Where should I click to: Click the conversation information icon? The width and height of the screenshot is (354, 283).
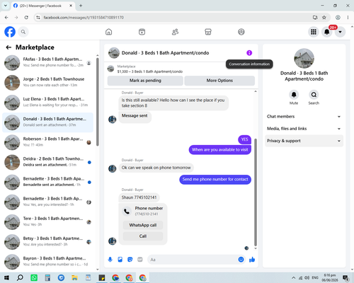point(249,53)
